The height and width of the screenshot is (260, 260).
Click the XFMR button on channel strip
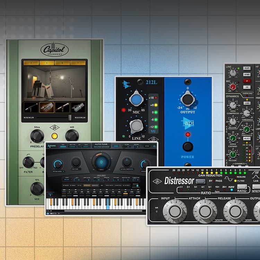(x=247, y=75)
